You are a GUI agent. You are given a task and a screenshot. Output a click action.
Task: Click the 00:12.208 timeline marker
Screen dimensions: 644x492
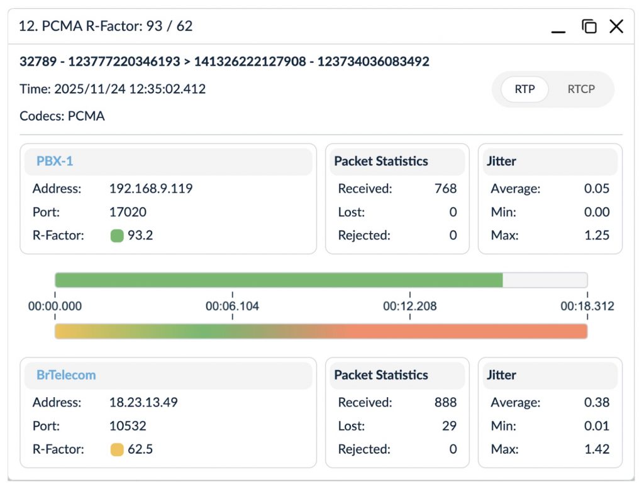click(409, 307)
